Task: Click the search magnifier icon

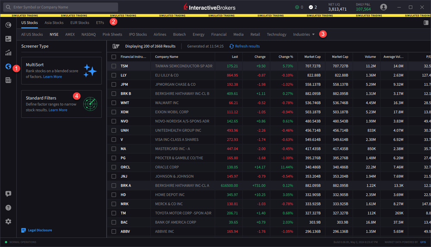Action: pyautogui.click(x=8, y=7)
